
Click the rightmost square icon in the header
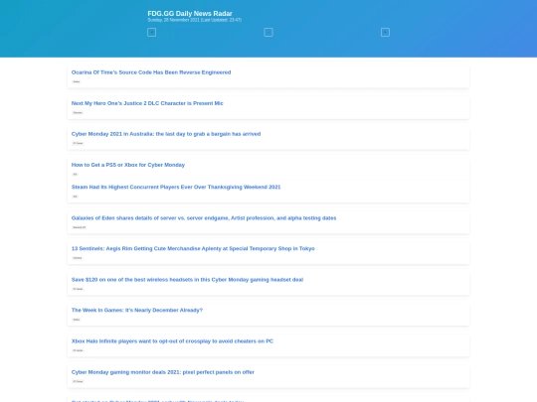pyautogui.click(x=385, y=32)
